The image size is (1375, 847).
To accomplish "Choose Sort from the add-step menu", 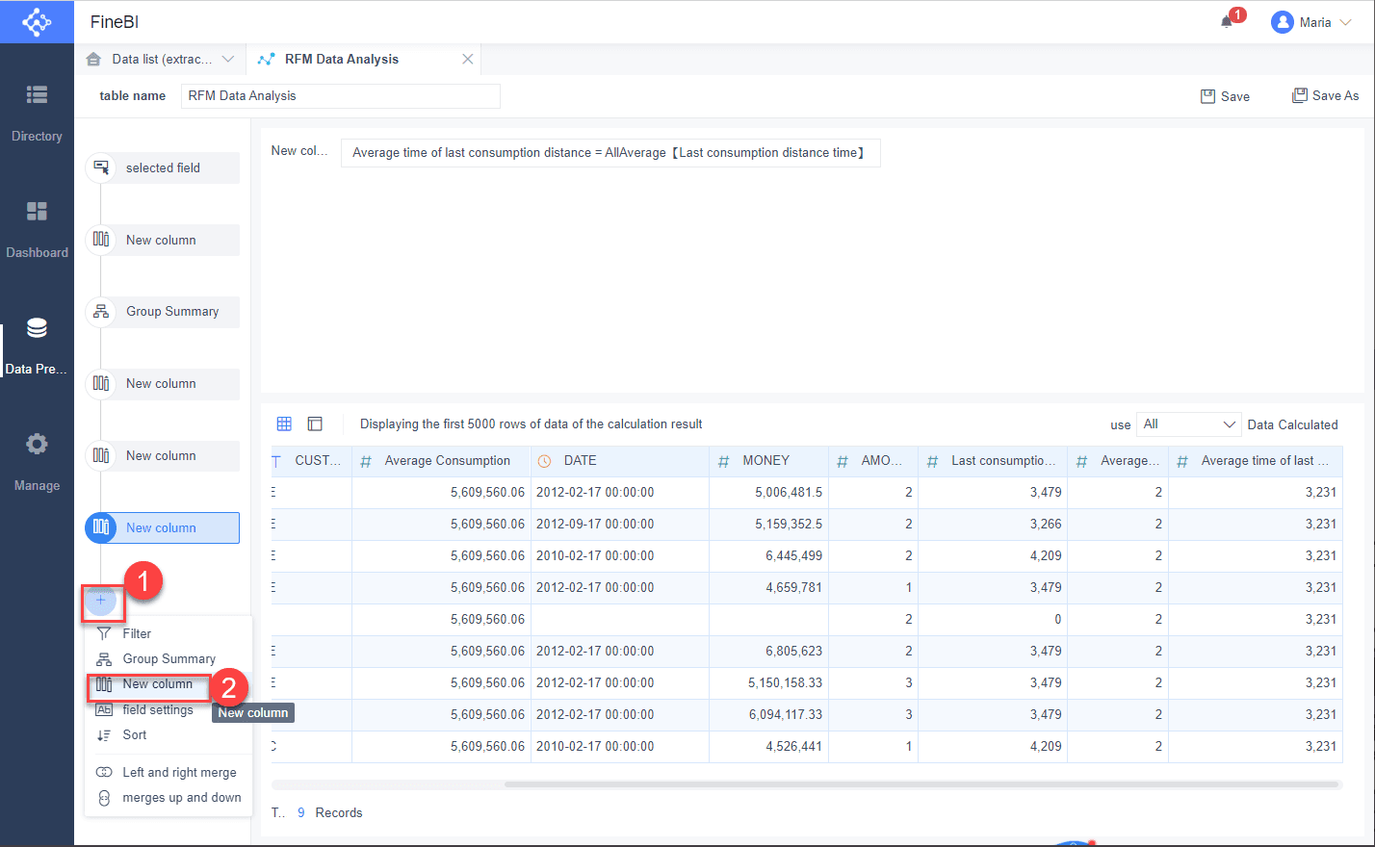I will coord(168,734).
